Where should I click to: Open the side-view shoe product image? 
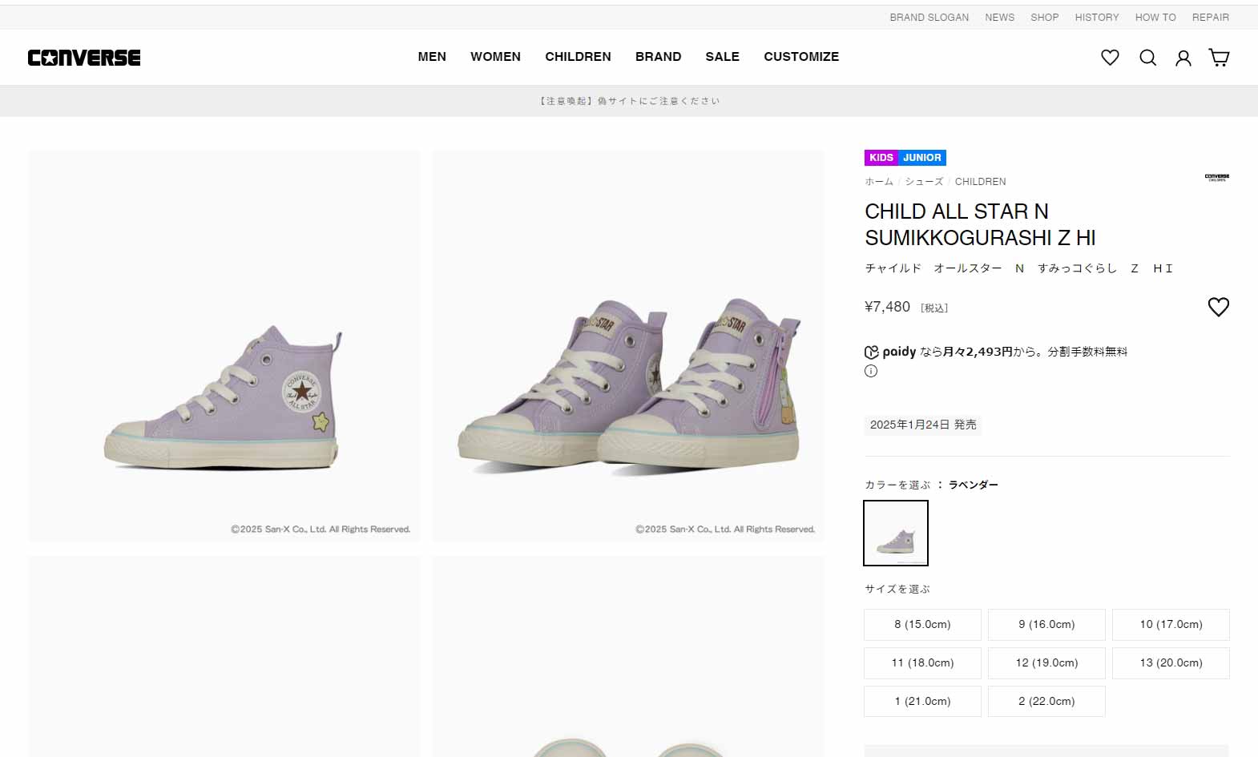(224, 346)
